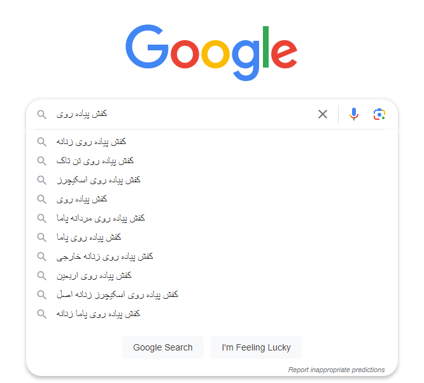Click the magnifier icon beside 'کفش پیاده روی تن تاک'
Image resolution: width=424 pixels, height=383 pixels.
tap(42, 161)
